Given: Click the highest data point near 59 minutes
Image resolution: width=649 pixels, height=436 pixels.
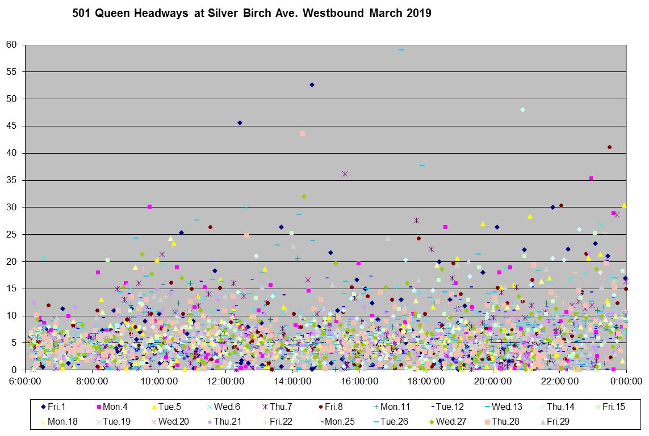Looking at the screenshot, I should tap(401, 50).
